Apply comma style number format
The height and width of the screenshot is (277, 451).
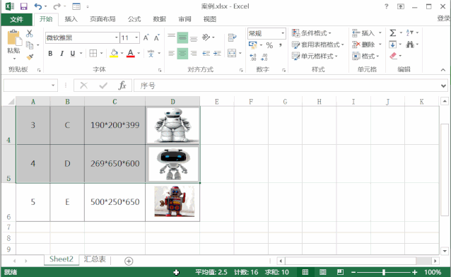click(x=281, y=45)
